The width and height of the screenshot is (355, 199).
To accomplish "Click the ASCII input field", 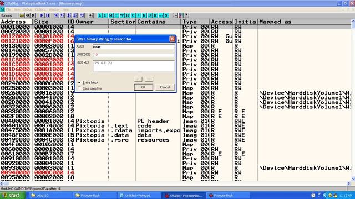I will (134, 46).
